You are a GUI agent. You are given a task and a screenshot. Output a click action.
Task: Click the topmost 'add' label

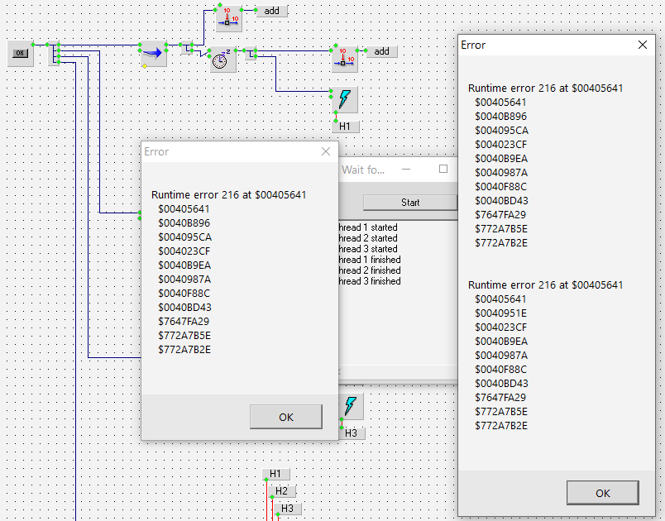pyautogui.click(x=271, y=11)
